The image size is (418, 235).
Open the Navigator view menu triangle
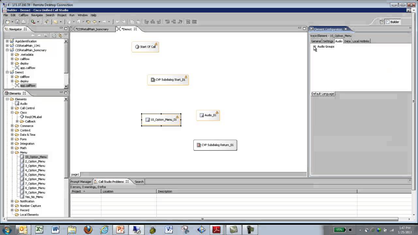66,35
